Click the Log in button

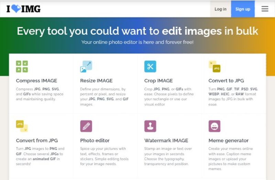point(220,9)
